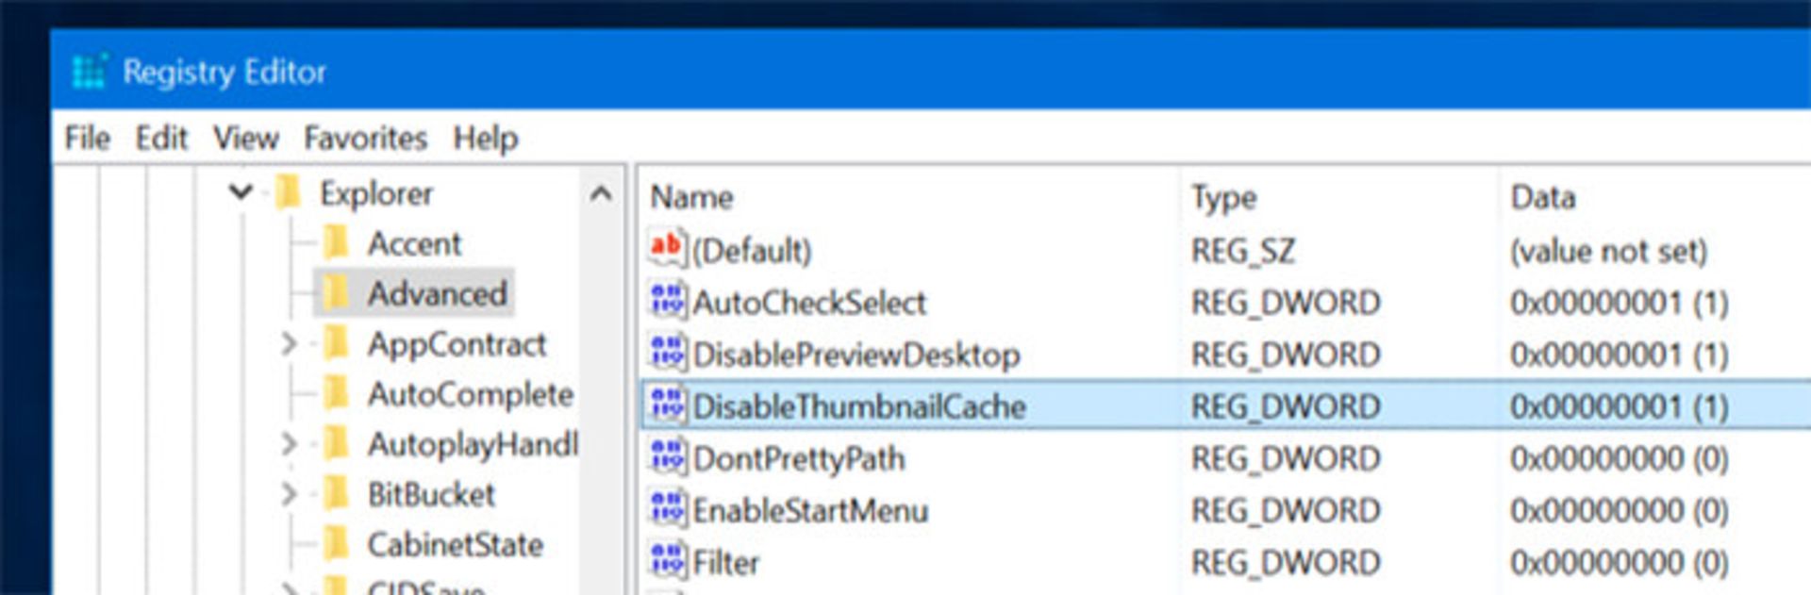Click the Filter DWORD icon
The image size is (1811, 595).
click(667, 561)
